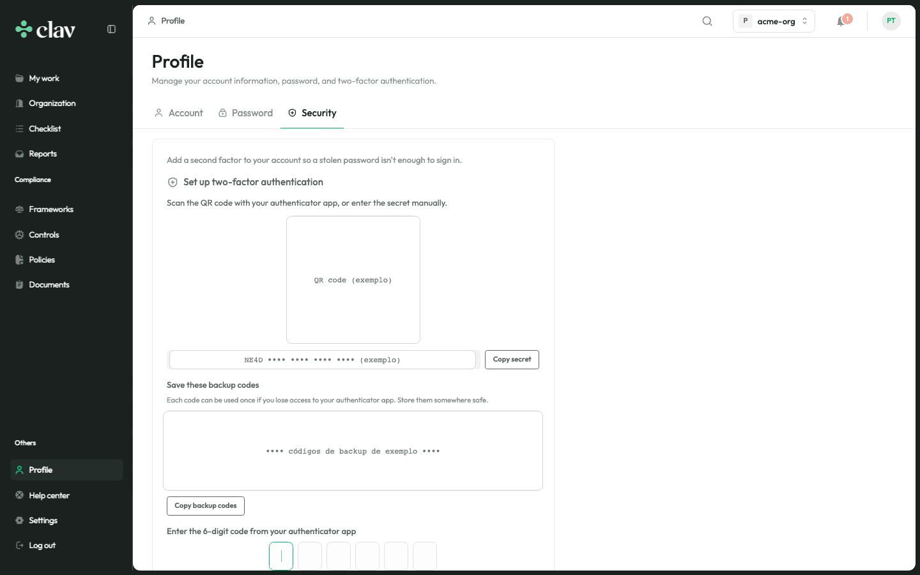Click the search magnifier icon

pyautogui.click(x=707, y=21)
